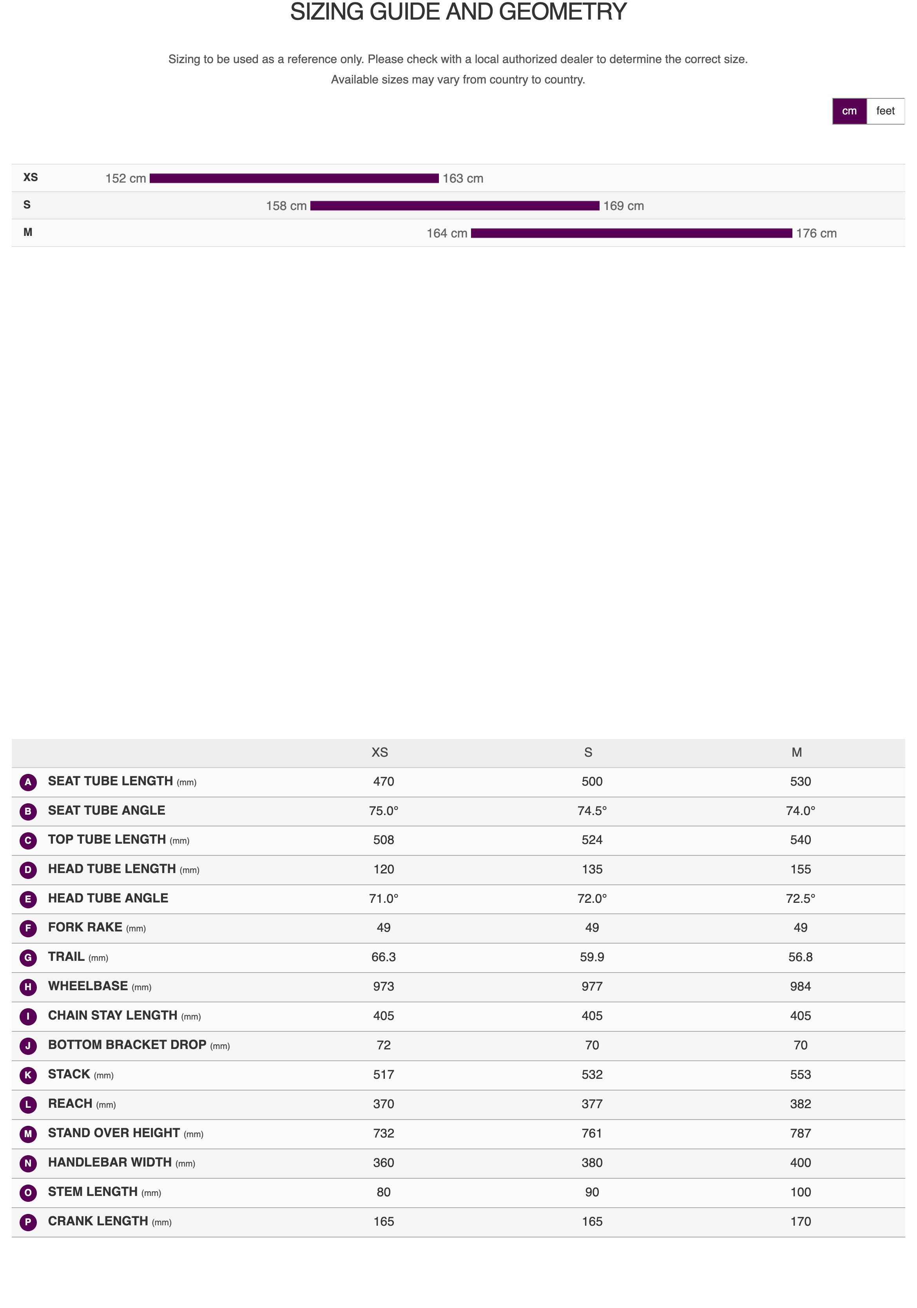
Task: Click the HANDLEBAR WIDTH row label
Action: pyautogui.click(x=109, y=1163)
